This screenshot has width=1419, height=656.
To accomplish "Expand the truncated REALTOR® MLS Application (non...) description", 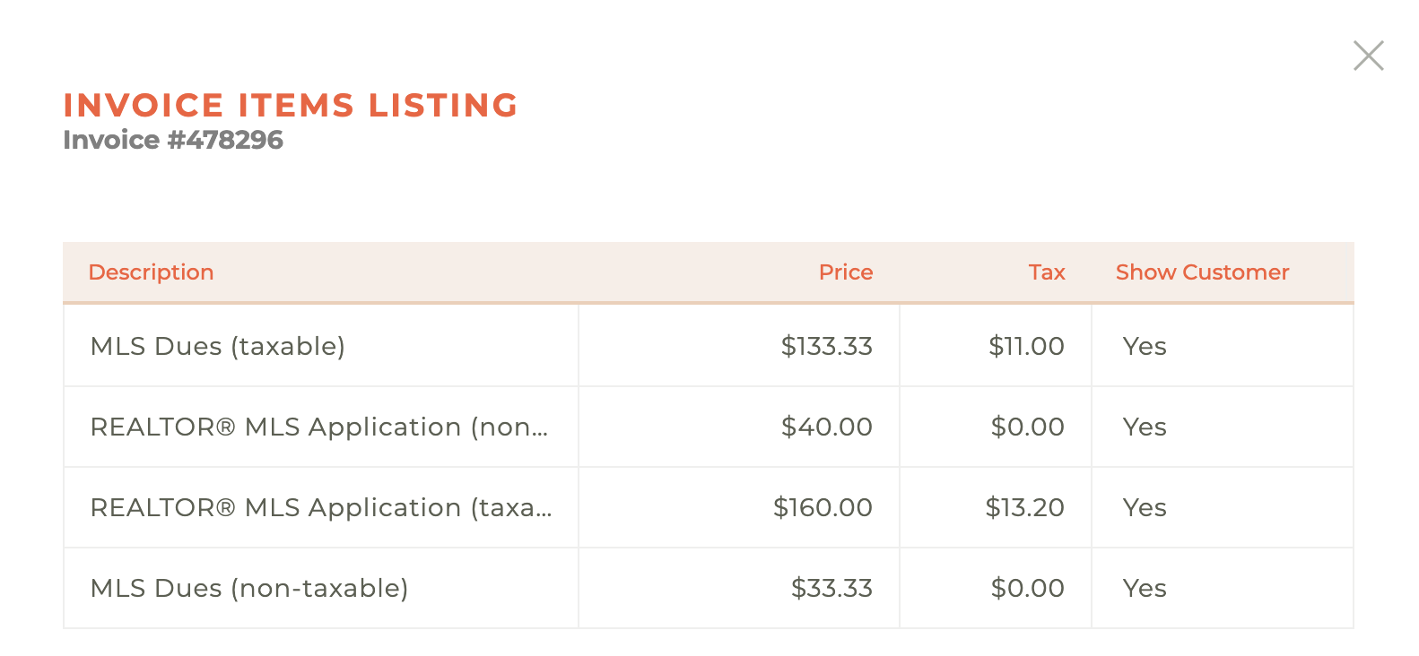I will click(x=318, y=427).
